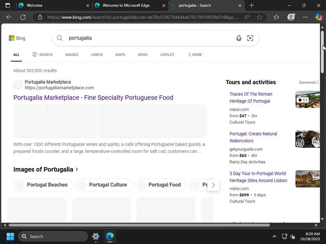Open Copilot sidebar icon
The width and height of the screenshot is (326, 244).
coord(319,17)
